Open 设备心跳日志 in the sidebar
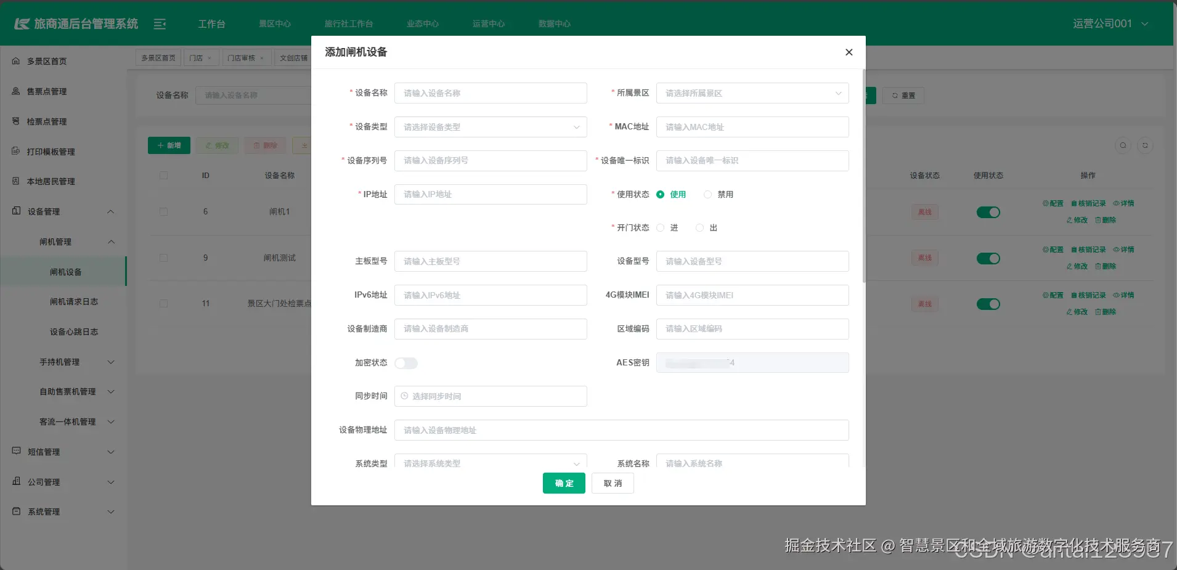Screen dimensions: 1177x570 74,332
